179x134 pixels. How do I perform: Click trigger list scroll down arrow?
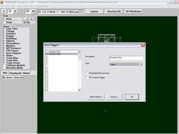pyautogui.click(x=79, y=90)
